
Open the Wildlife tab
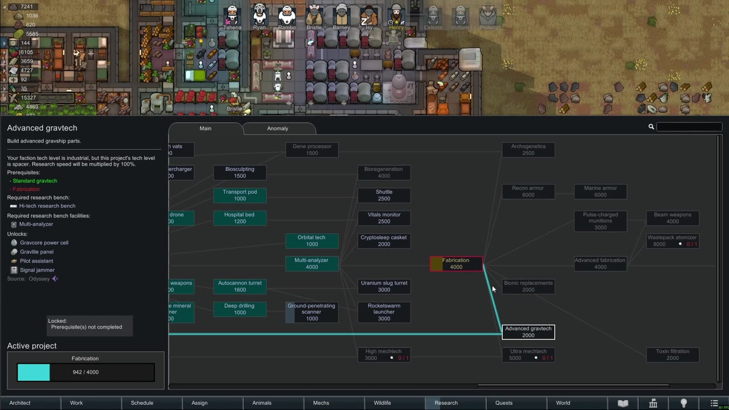pyautogui.click(x=395, y=403)
